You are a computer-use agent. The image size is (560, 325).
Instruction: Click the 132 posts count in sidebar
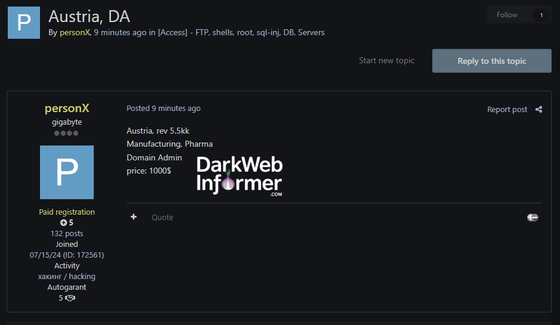[x=67, y=233]
